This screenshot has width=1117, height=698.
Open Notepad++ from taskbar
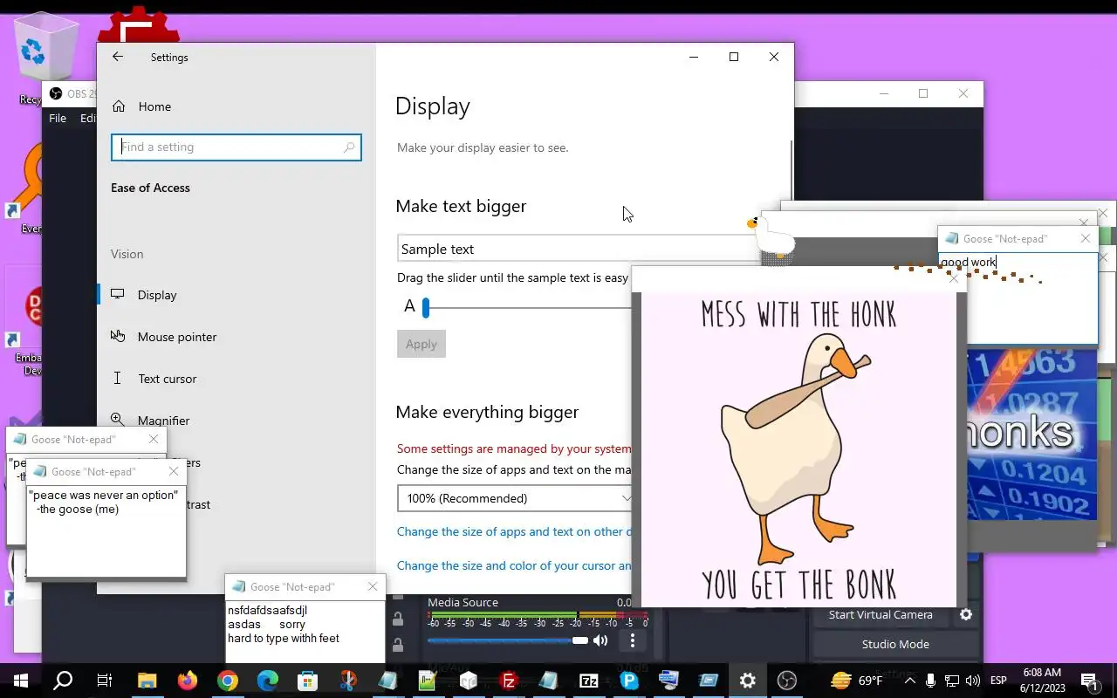(x=428, y=681)
